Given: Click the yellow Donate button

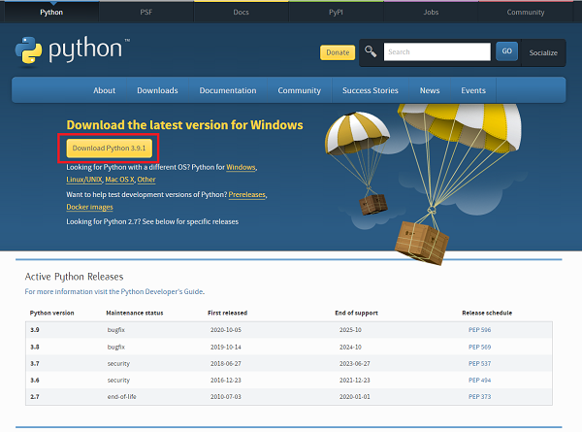Looking at the screenshot, I should click(338, 52).
